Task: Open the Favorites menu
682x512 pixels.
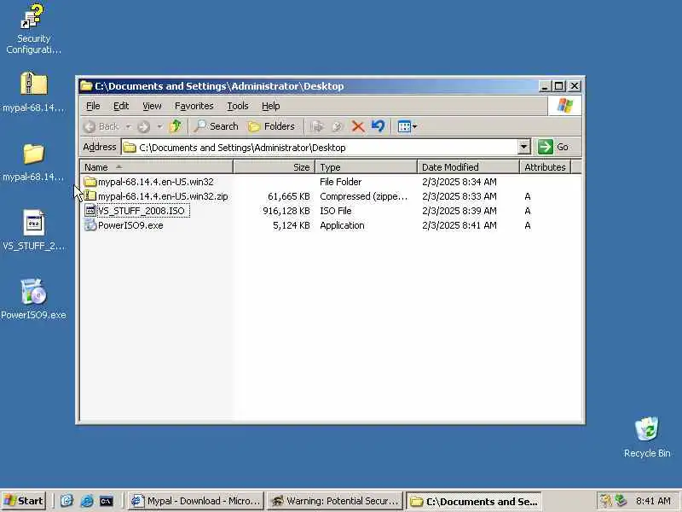Action: 194,106
